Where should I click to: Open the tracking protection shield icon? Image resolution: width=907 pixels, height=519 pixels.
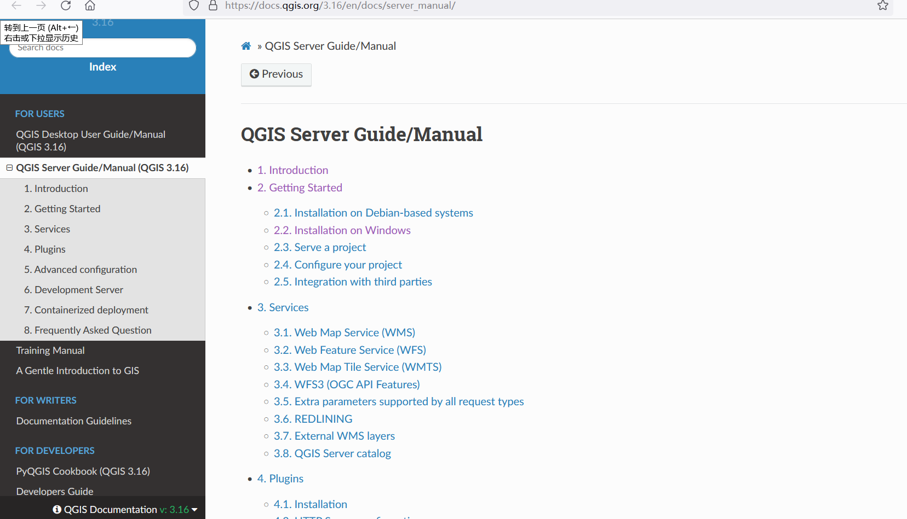click(x=193, y=6)
